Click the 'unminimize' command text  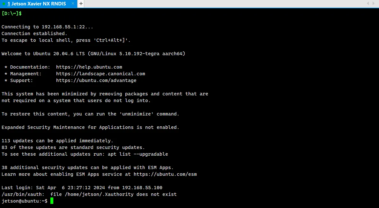pyautogui.click(x=136, y=114)
